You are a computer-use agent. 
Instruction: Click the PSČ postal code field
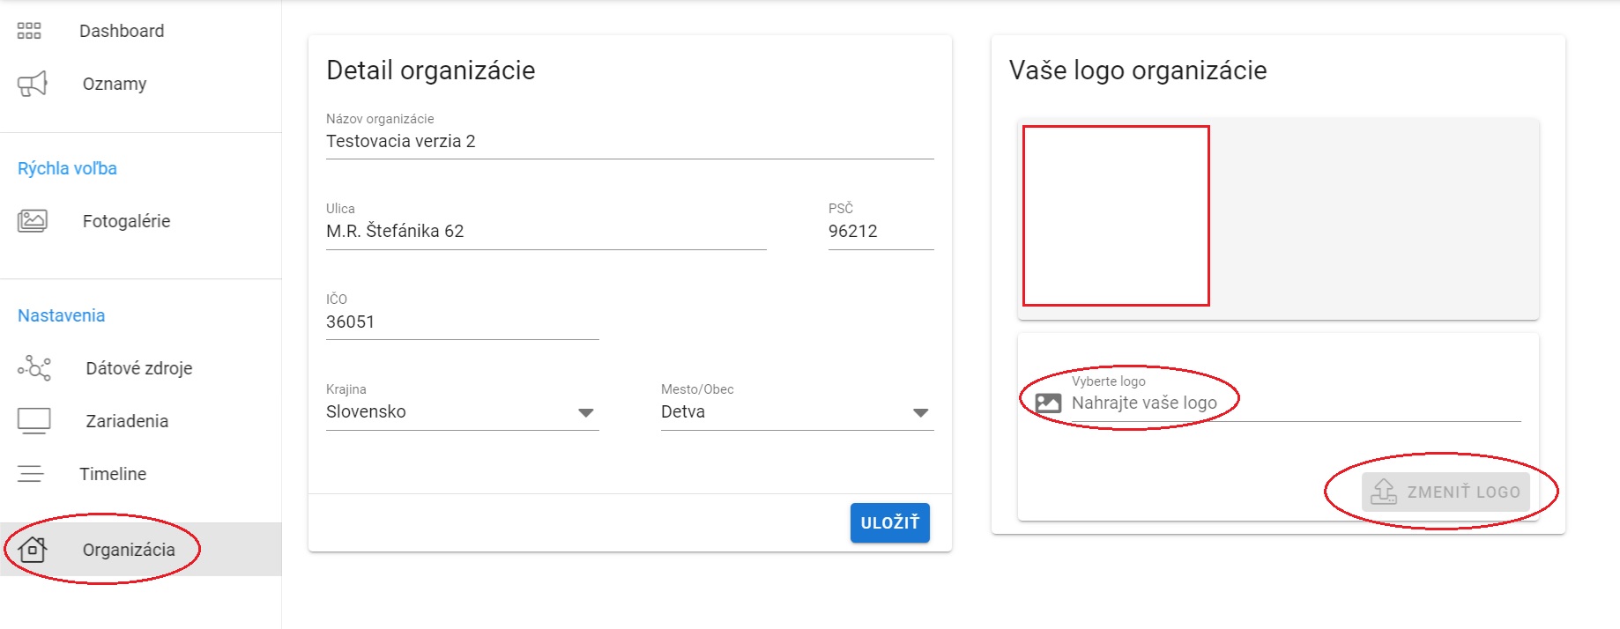click(880, 232)
